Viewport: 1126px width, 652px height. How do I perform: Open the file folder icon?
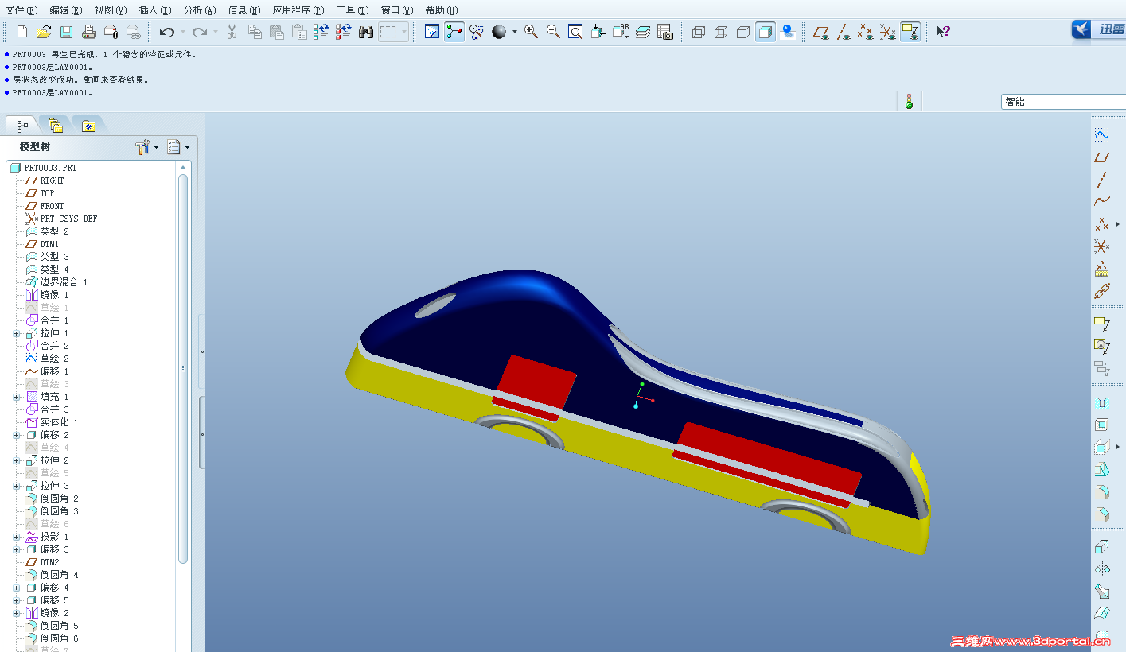(x=44, y=32)
